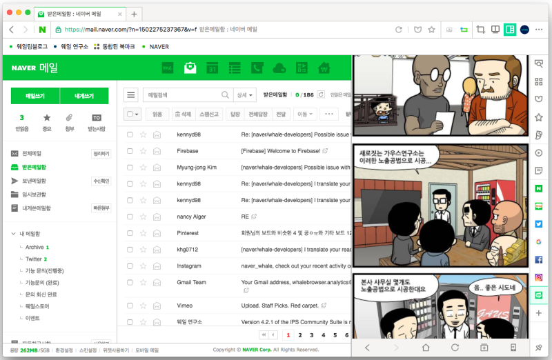
Task: Collapse the 내 메일함 folder tree
Action: 13,234
